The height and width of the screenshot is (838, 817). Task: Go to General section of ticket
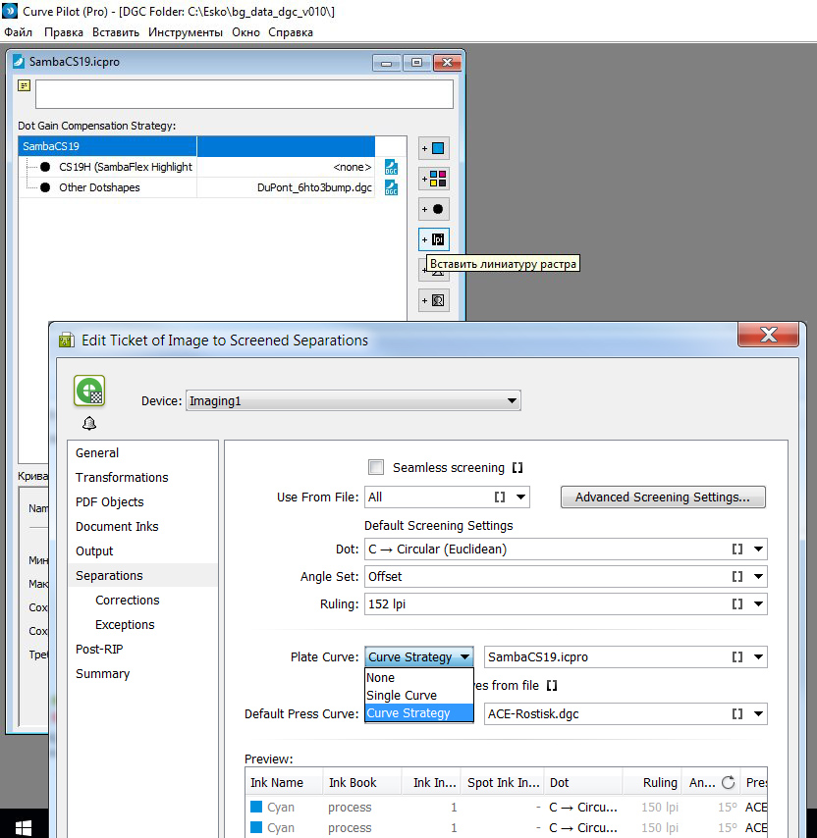click(142, 452)
